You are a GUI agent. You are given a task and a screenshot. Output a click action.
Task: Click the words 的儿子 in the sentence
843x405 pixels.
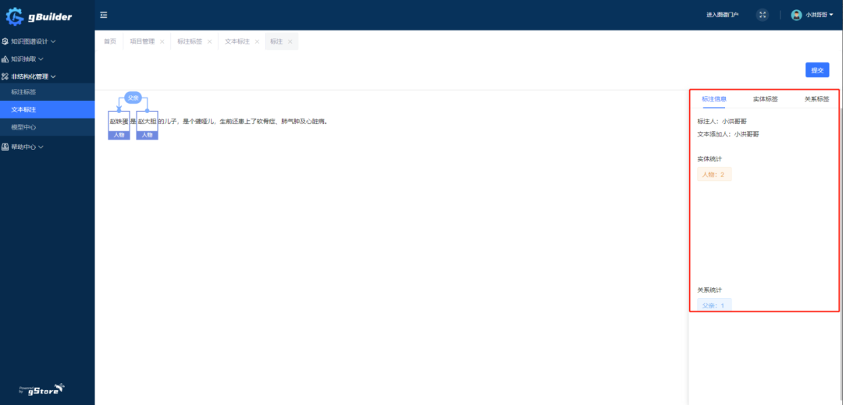click(168, 122)
